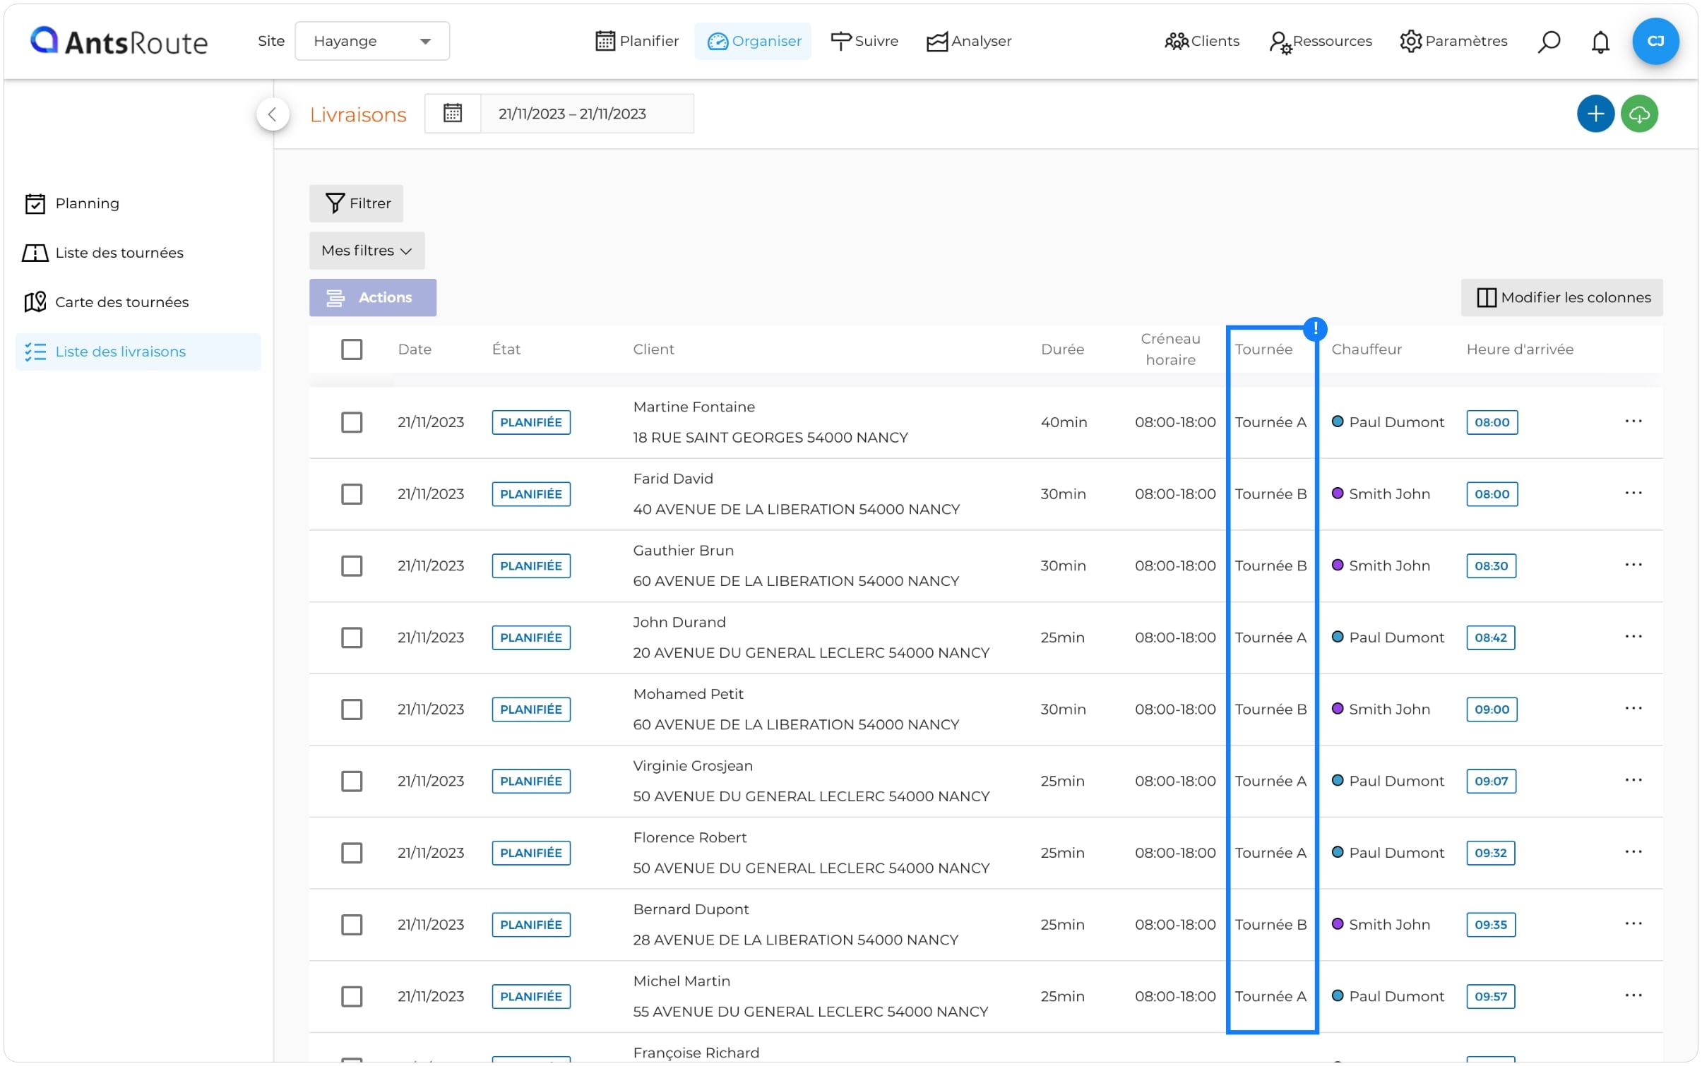Open more options for Martine Fontaine row
Viewport: 1702px width, 1066px height.
pyautogui.click(x=1633, y=421)
